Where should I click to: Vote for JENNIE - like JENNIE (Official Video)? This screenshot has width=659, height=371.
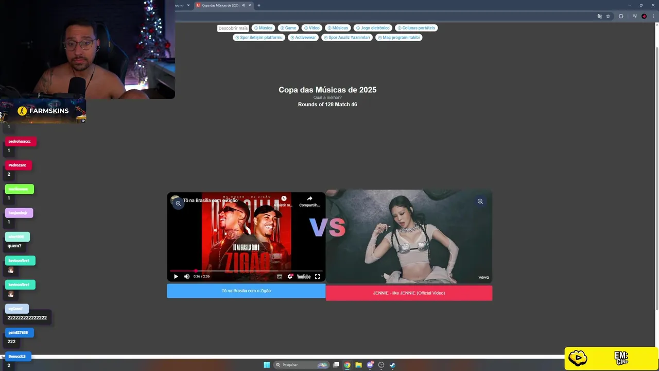[409, 293]
